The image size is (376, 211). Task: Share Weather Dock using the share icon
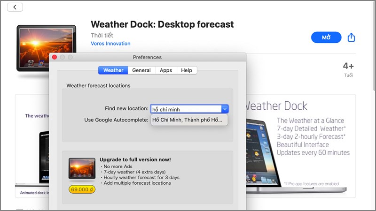pos(351,38)
